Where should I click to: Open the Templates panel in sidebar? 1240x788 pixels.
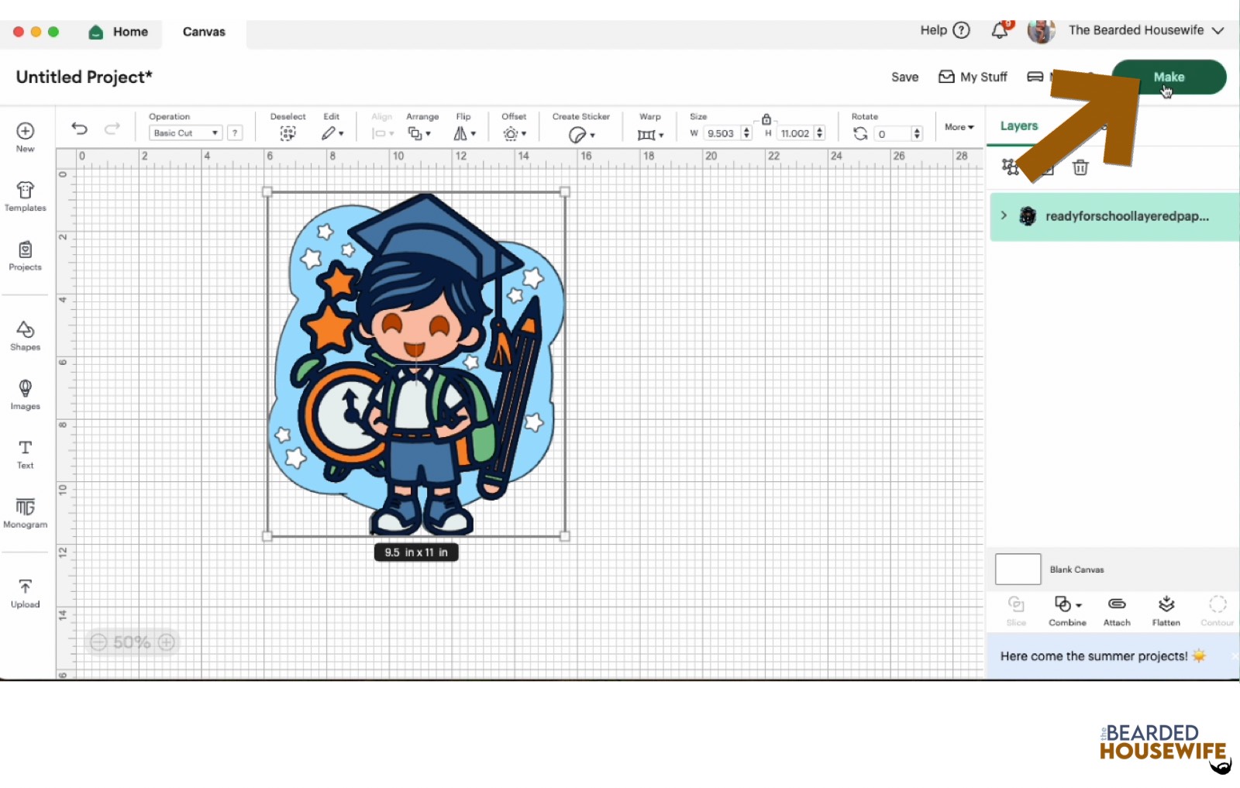pyautogui.click(x=25, y=196)
